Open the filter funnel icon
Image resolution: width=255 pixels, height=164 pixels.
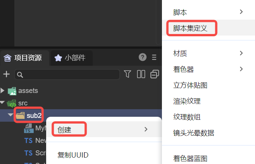click(x=127, y=74)
